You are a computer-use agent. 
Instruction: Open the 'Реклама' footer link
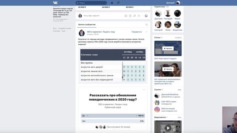tap(57, 31)
